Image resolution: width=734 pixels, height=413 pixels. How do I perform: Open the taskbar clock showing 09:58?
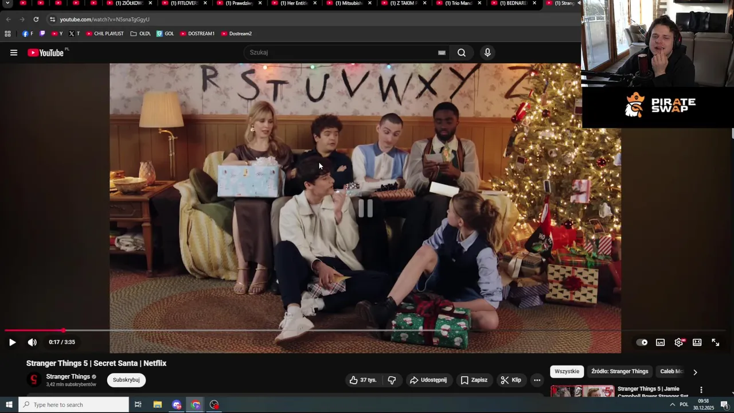point(703,405)
